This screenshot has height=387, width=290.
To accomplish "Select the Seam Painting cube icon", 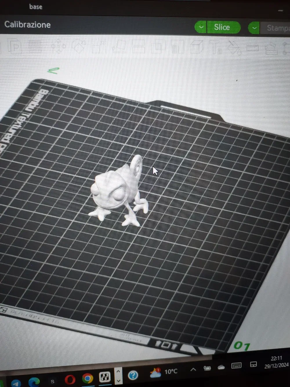I will (197, 47).
